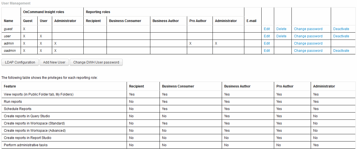Open Edit for admin account

tap(267, 43)
